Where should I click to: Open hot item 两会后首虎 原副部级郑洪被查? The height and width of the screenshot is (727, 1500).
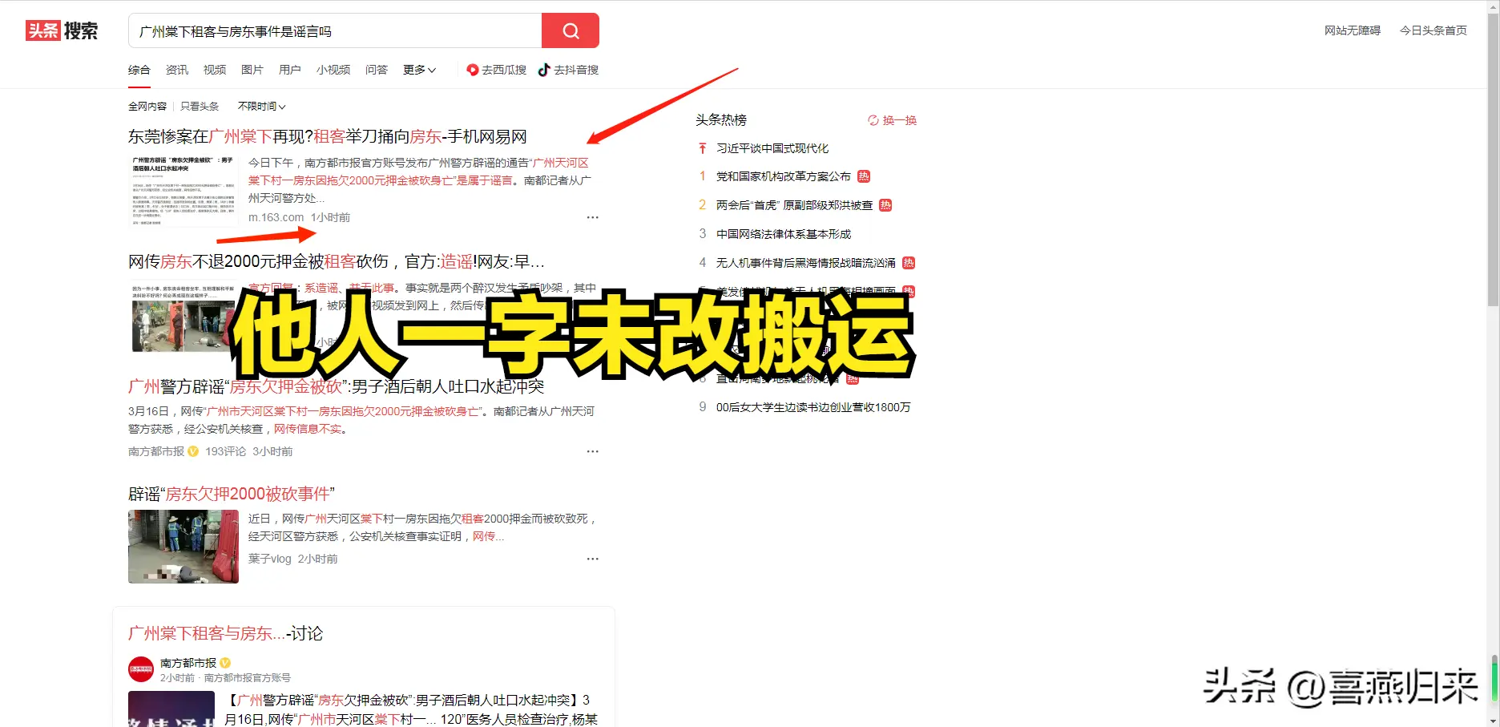click(794, 205)
